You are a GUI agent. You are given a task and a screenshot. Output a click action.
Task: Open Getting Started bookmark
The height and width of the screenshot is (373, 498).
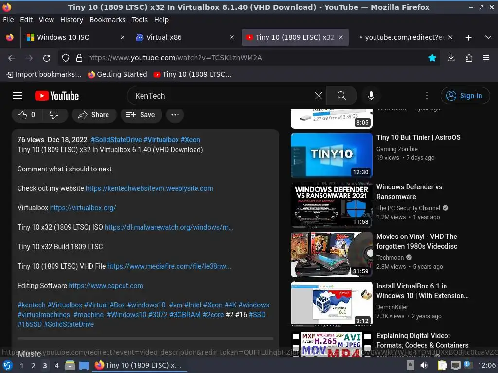(x=118, y=74)
